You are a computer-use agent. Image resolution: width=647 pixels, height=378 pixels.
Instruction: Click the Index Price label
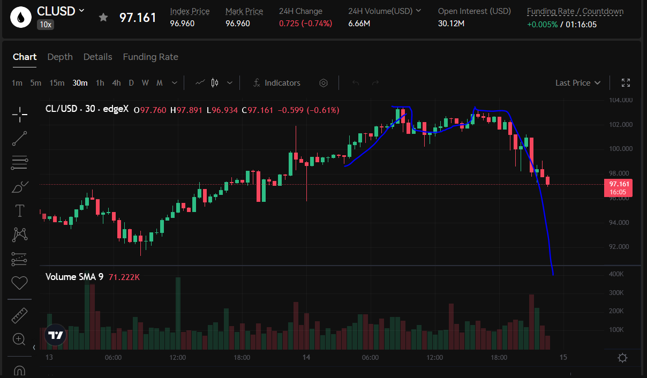coord(190,11)
